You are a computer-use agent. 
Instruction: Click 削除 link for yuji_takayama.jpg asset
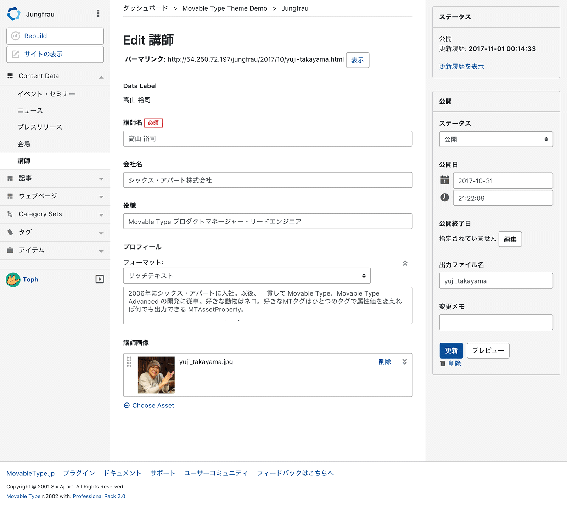pos(385,361)
